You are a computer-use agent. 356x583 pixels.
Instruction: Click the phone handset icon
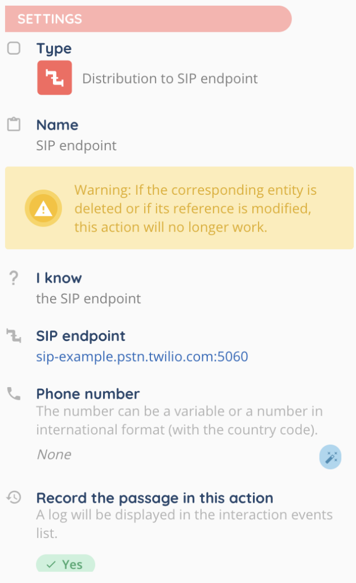pos(14,393)
